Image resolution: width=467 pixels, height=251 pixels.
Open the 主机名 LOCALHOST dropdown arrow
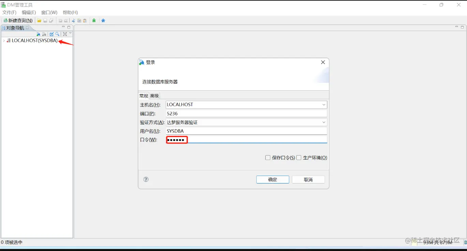click(323, 105)
